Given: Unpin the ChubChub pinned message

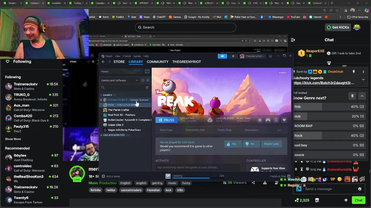Looking at the screenshot, I should (354, 72).
